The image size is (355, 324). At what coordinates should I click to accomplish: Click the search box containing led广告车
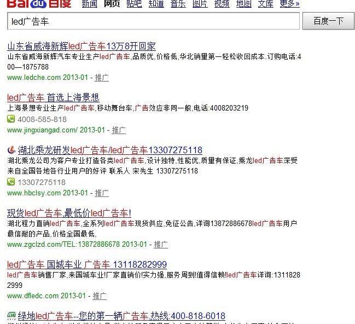coord(153,21)
